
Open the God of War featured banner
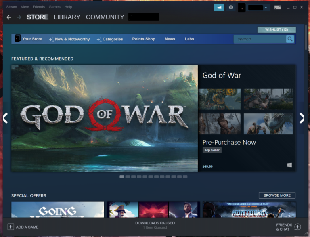(x=105, y=118)
